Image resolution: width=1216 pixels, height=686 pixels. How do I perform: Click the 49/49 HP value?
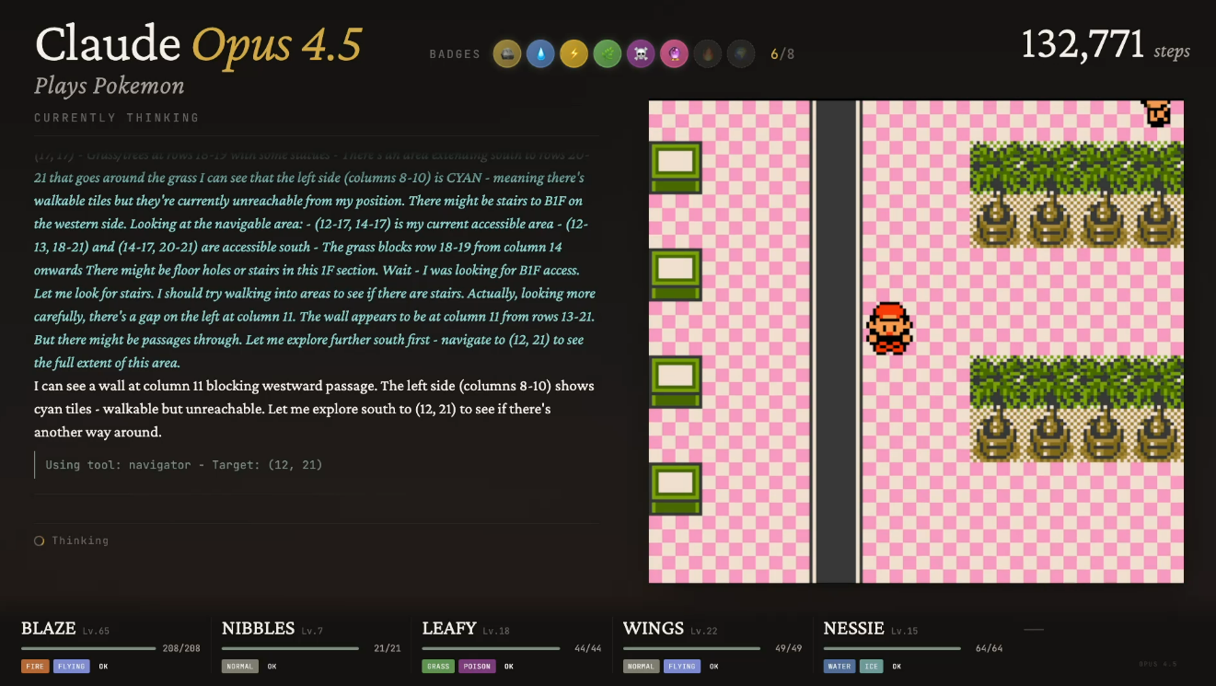789,648
